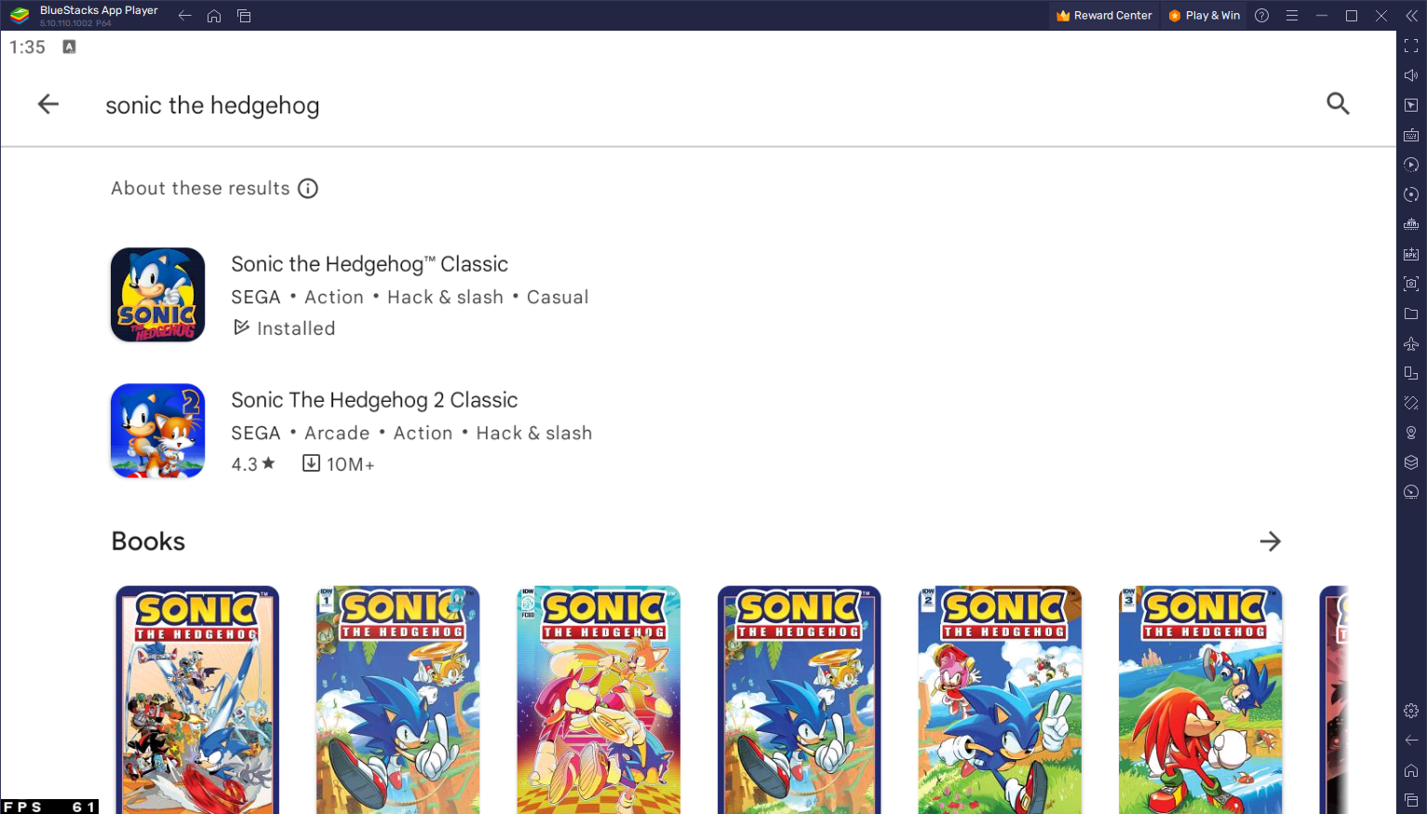This screenshot has height=814, width=1427.
Task: Open the BlueStacks hamburger menu
Action: click(1291, 16)
